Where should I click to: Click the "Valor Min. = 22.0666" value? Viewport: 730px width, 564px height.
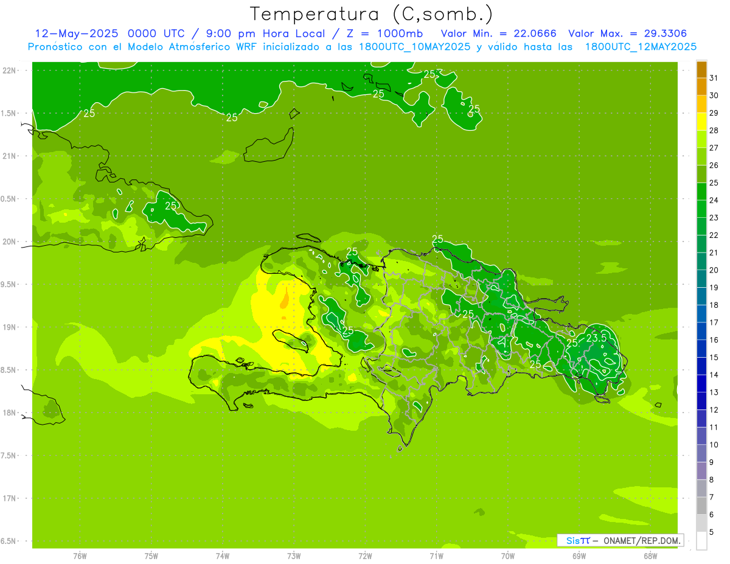coord(498,33)
